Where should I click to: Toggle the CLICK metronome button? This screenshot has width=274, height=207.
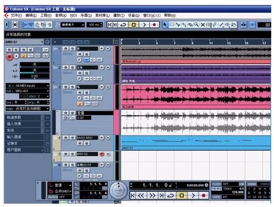coord(217,184)
